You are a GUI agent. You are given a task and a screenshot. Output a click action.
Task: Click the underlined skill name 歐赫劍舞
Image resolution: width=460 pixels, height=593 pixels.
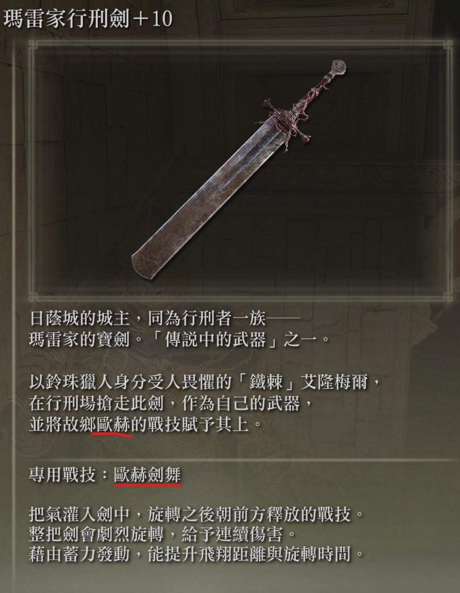(148, 475)
